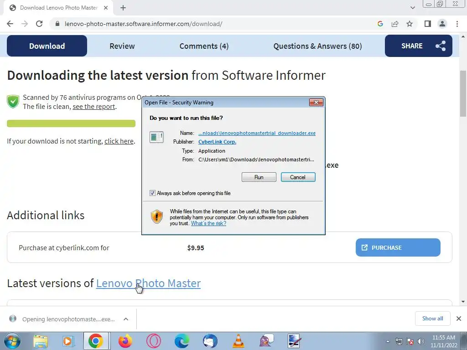467x350 pixels.
Task: Open Questions & Answers (80) tab
Action: pyautogui.click(x=317, y=46)
